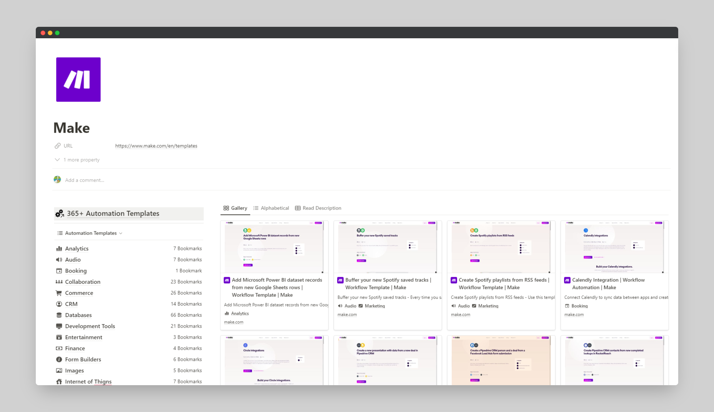
Task: Click '26 Bookmarks' count for Commerce
Action: [x=186, y=293]
